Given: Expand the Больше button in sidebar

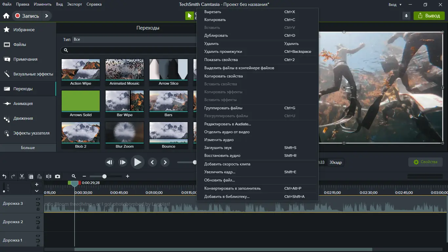Looking at the screenshot, I should 28,148.
